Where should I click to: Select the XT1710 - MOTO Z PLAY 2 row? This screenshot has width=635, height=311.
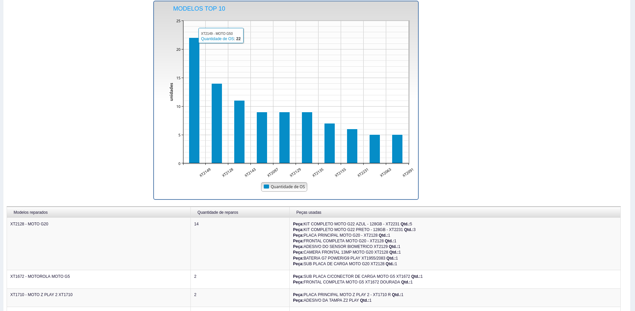pos(41,295)
